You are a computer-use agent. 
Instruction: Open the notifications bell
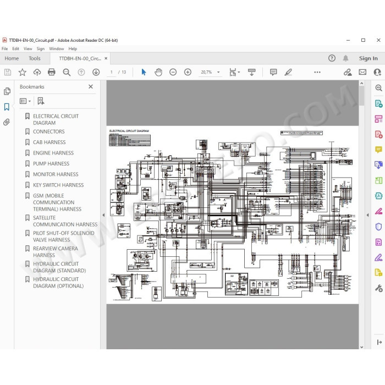click(x=346, y=58)
